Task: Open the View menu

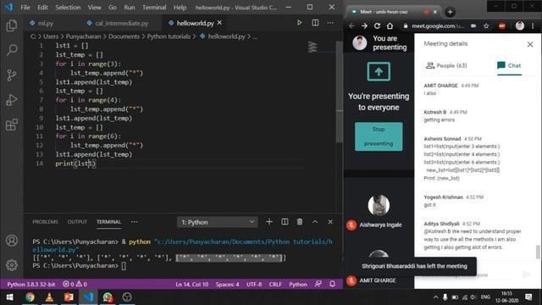Action: click(x=94, y=8)
